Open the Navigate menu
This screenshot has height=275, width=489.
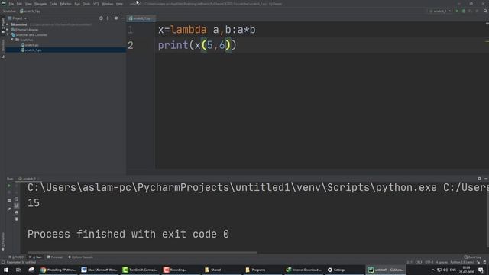(40, 4)
